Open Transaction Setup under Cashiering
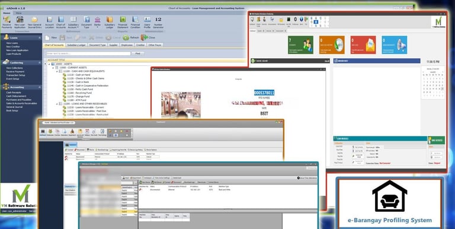This screenshot has width=455, height=229. 15,75
